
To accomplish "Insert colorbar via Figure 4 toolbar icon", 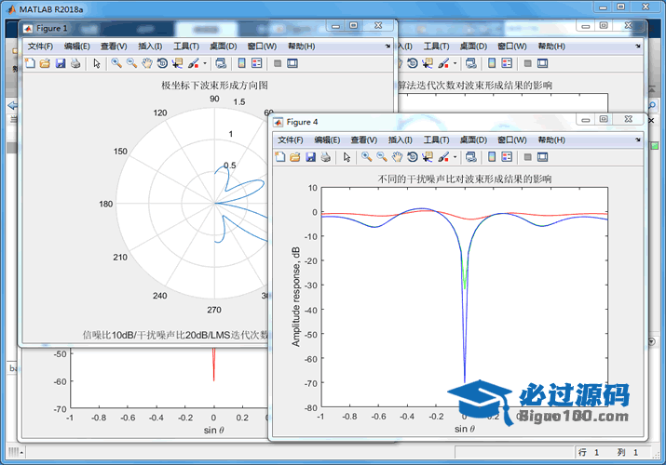I will pos(492,157).
